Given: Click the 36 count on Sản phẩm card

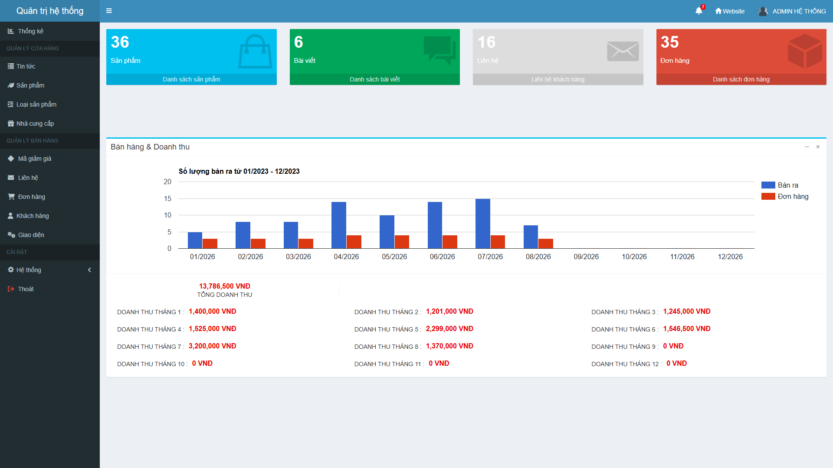Looking at the screenshot, I should point(120,42).
